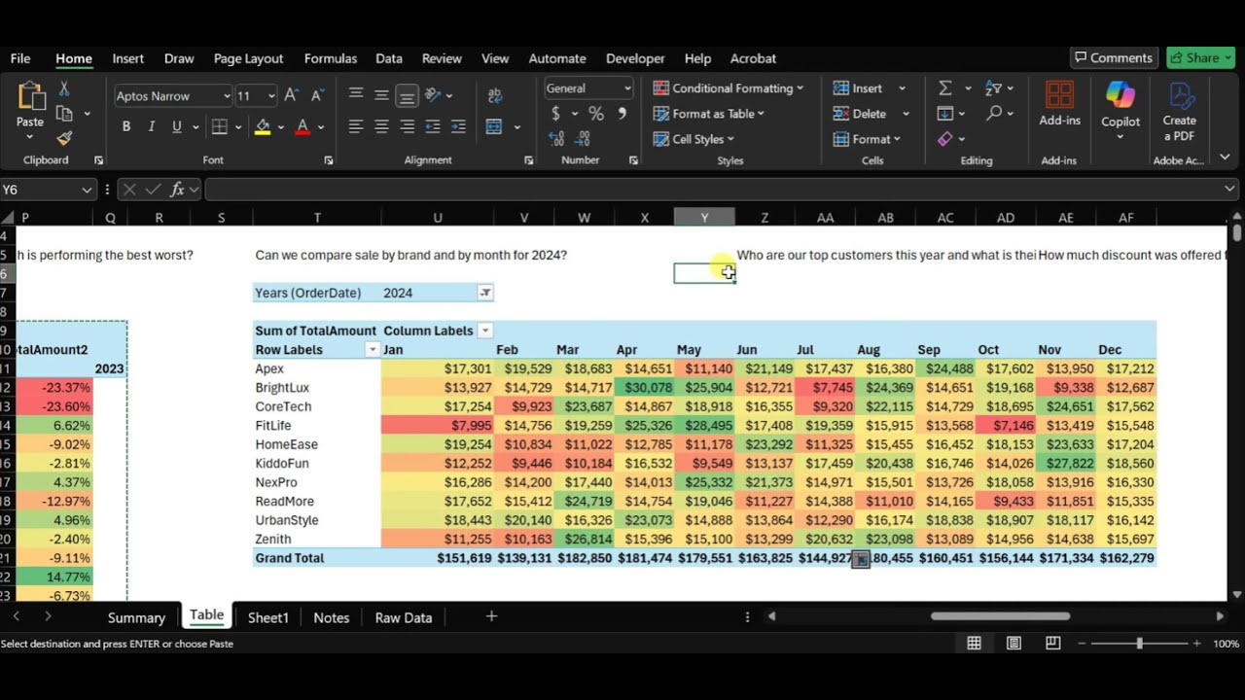Viewport: 1245px width, 700px height.
Task: Click the horizontal scrollbar thumb
Action: tap(1000, 616)
